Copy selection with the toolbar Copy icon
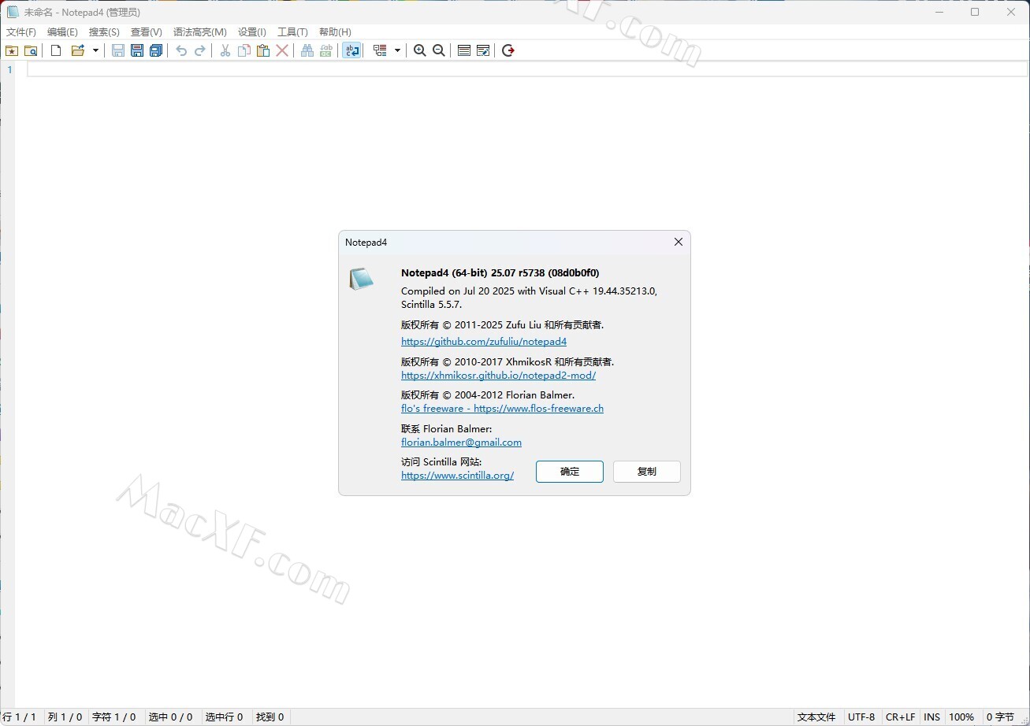Image resolution: width=1030 pixels, height=726 pixels. 244,50
